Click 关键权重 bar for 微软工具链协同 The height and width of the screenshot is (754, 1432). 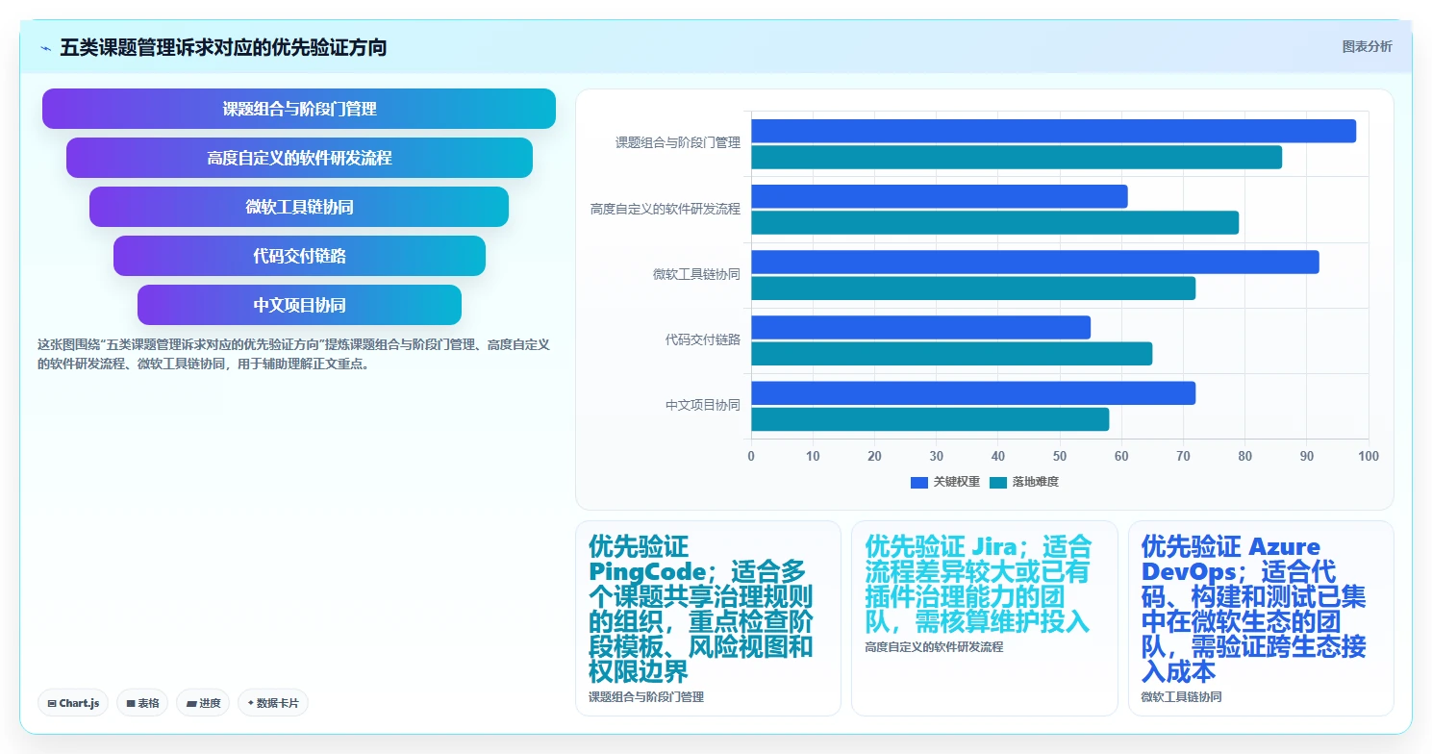[x=1035, y=262]
